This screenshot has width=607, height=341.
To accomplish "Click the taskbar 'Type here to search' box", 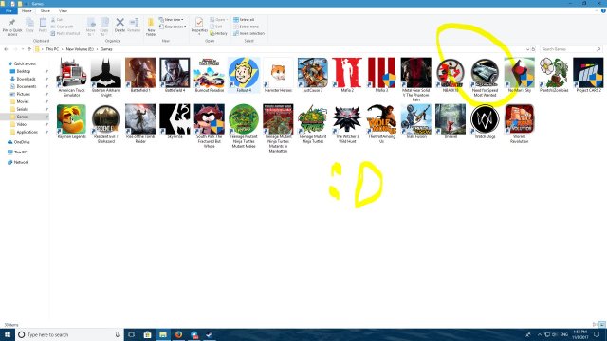I will click(69, 334).
